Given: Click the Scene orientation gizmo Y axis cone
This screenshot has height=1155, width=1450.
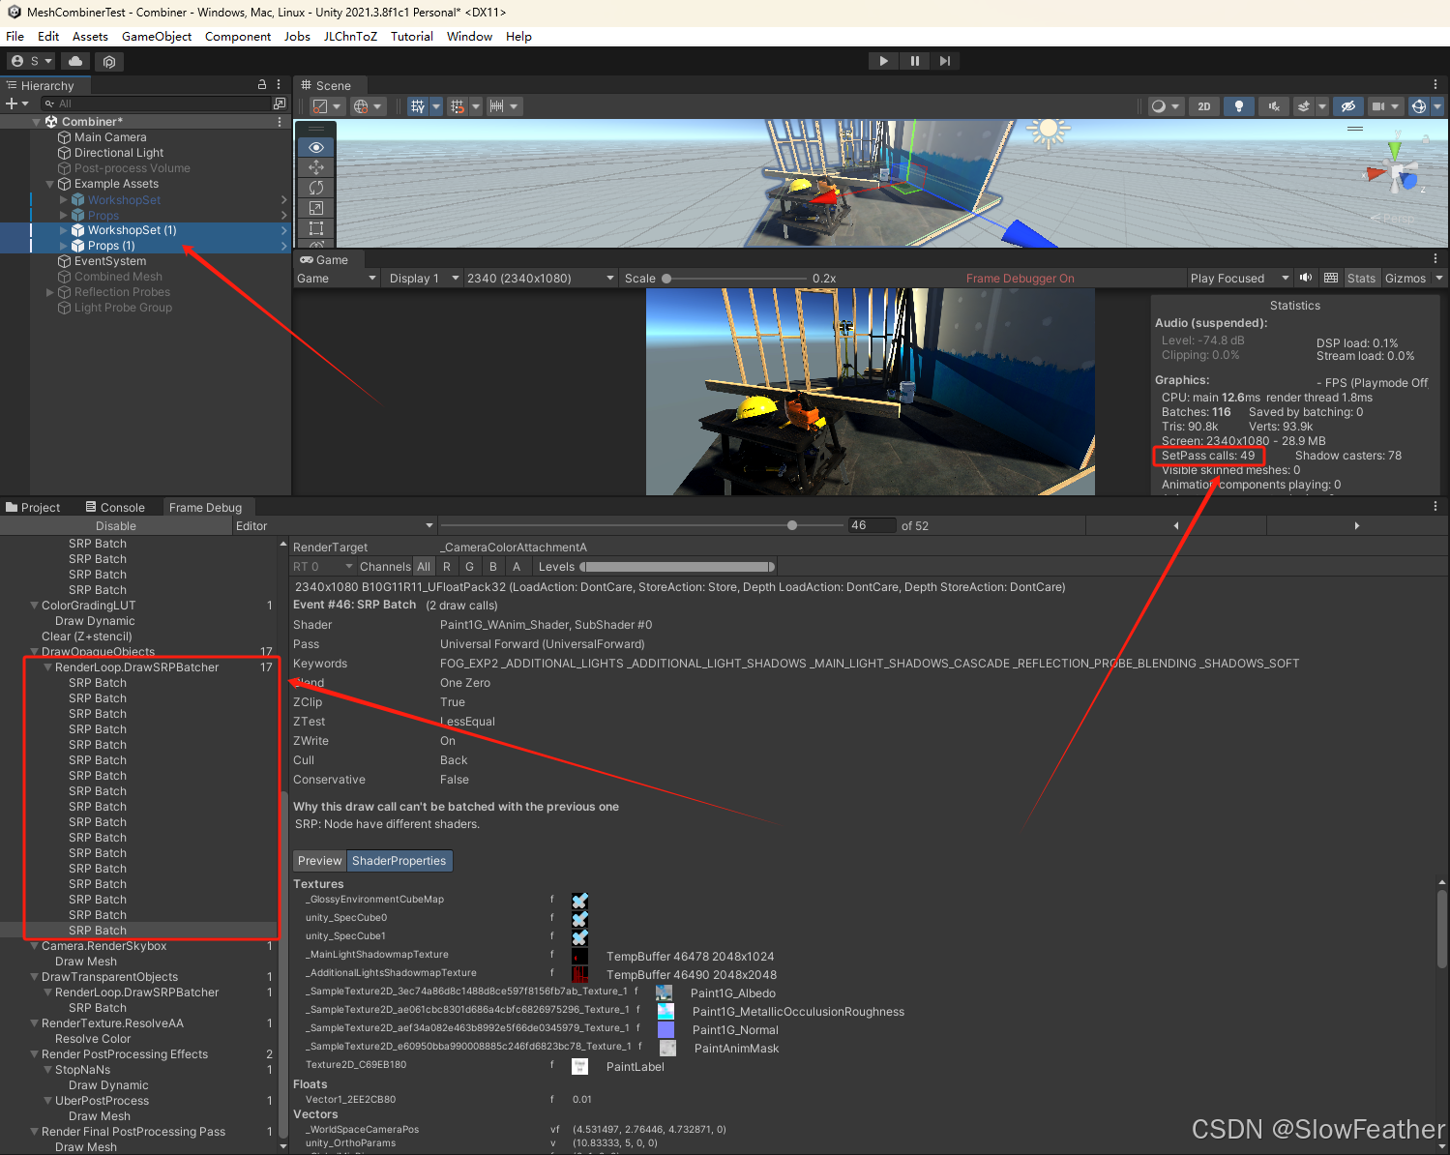Looking at the screenshot, I should point(1394,151).
